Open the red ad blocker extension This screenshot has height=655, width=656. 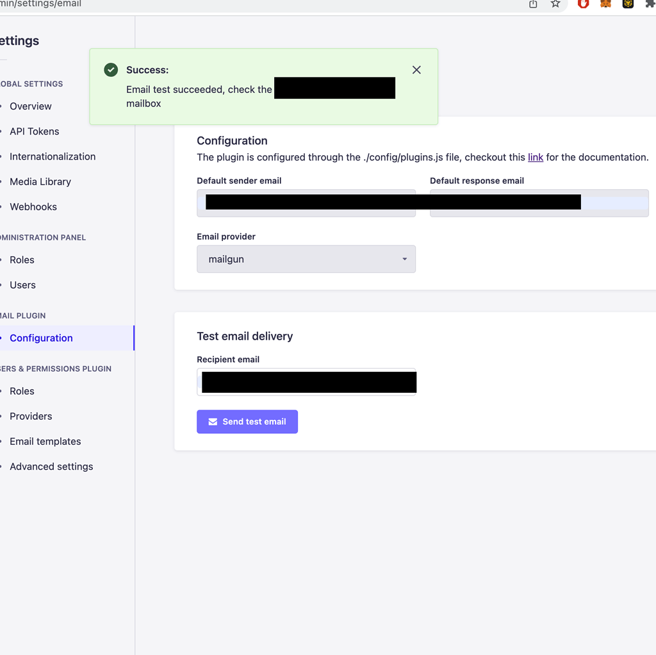[x=583, y=4]
